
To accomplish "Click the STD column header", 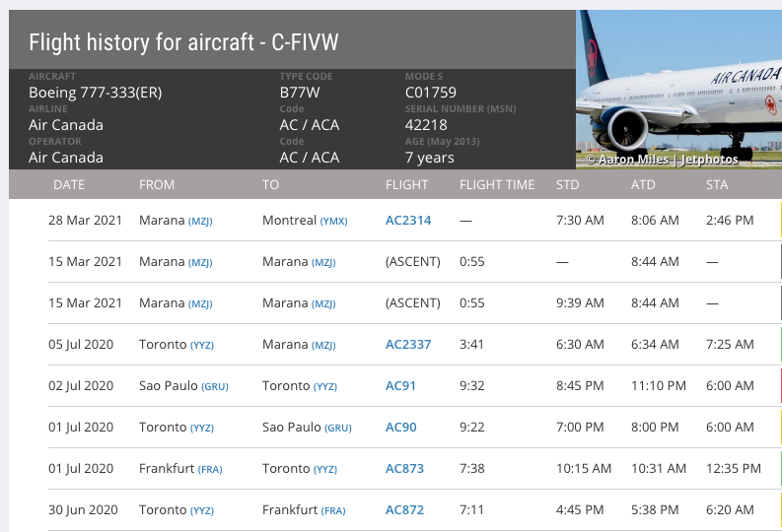I will [568, 184].
